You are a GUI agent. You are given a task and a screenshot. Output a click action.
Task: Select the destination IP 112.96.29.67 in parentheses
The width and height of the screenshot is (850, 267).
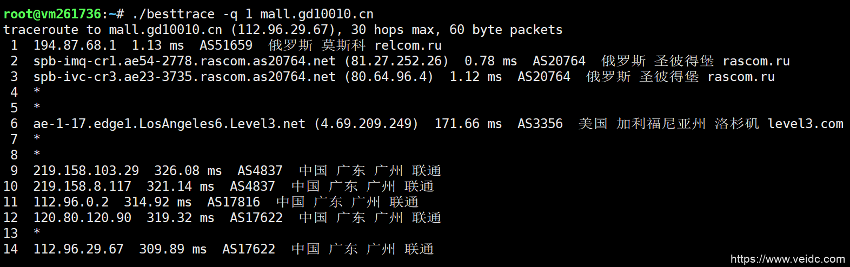coord(283,30)
